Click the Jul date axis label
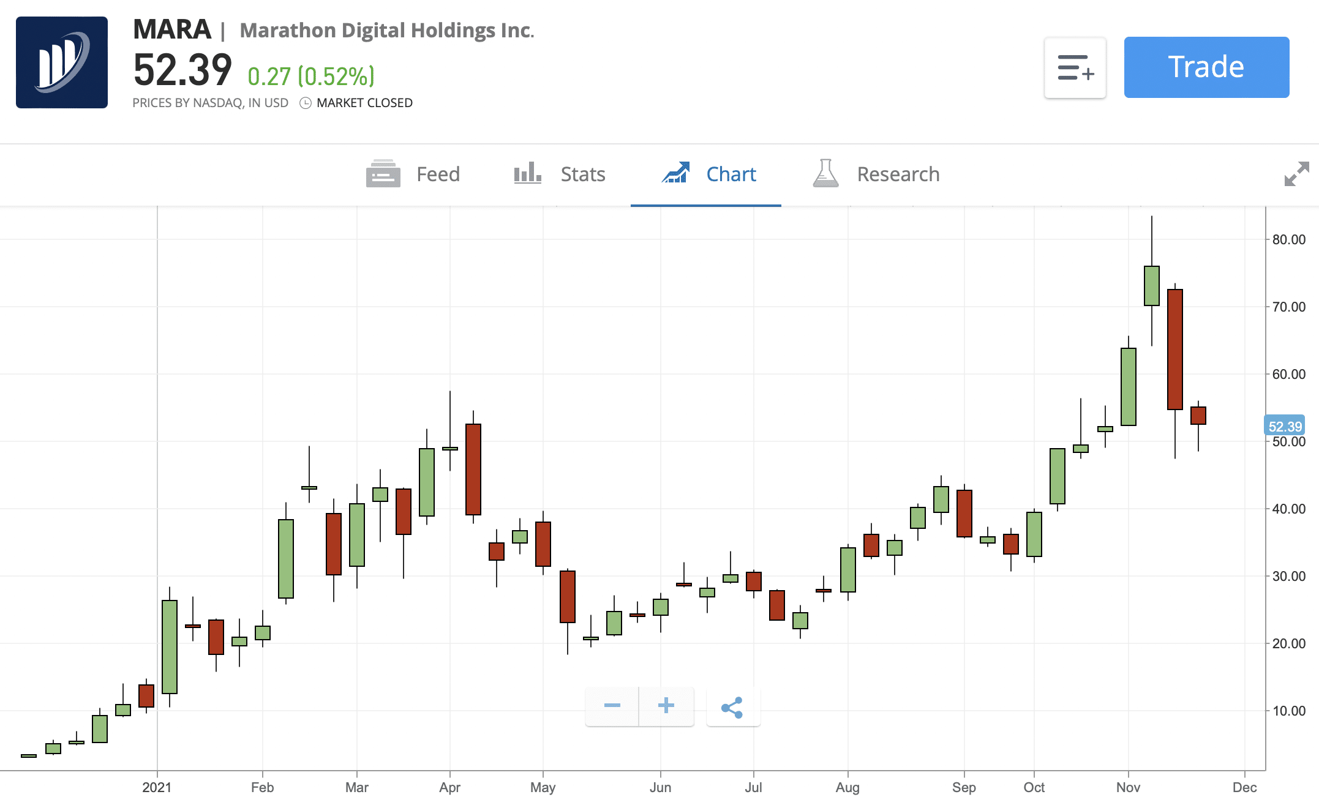Screen dimensions: 1319x797 pos(753,787)
